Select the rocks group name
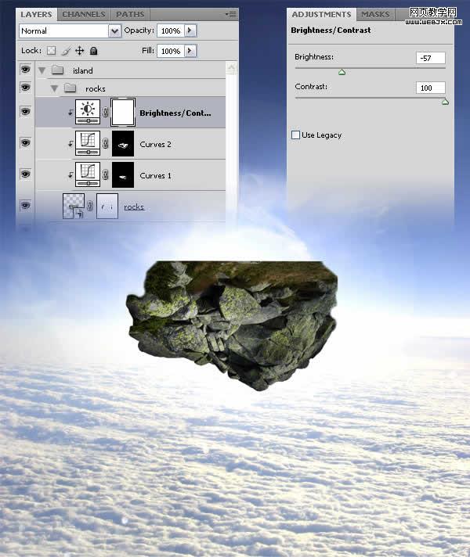This screenshot has height=557, width=470. click(x=96, y=88)
